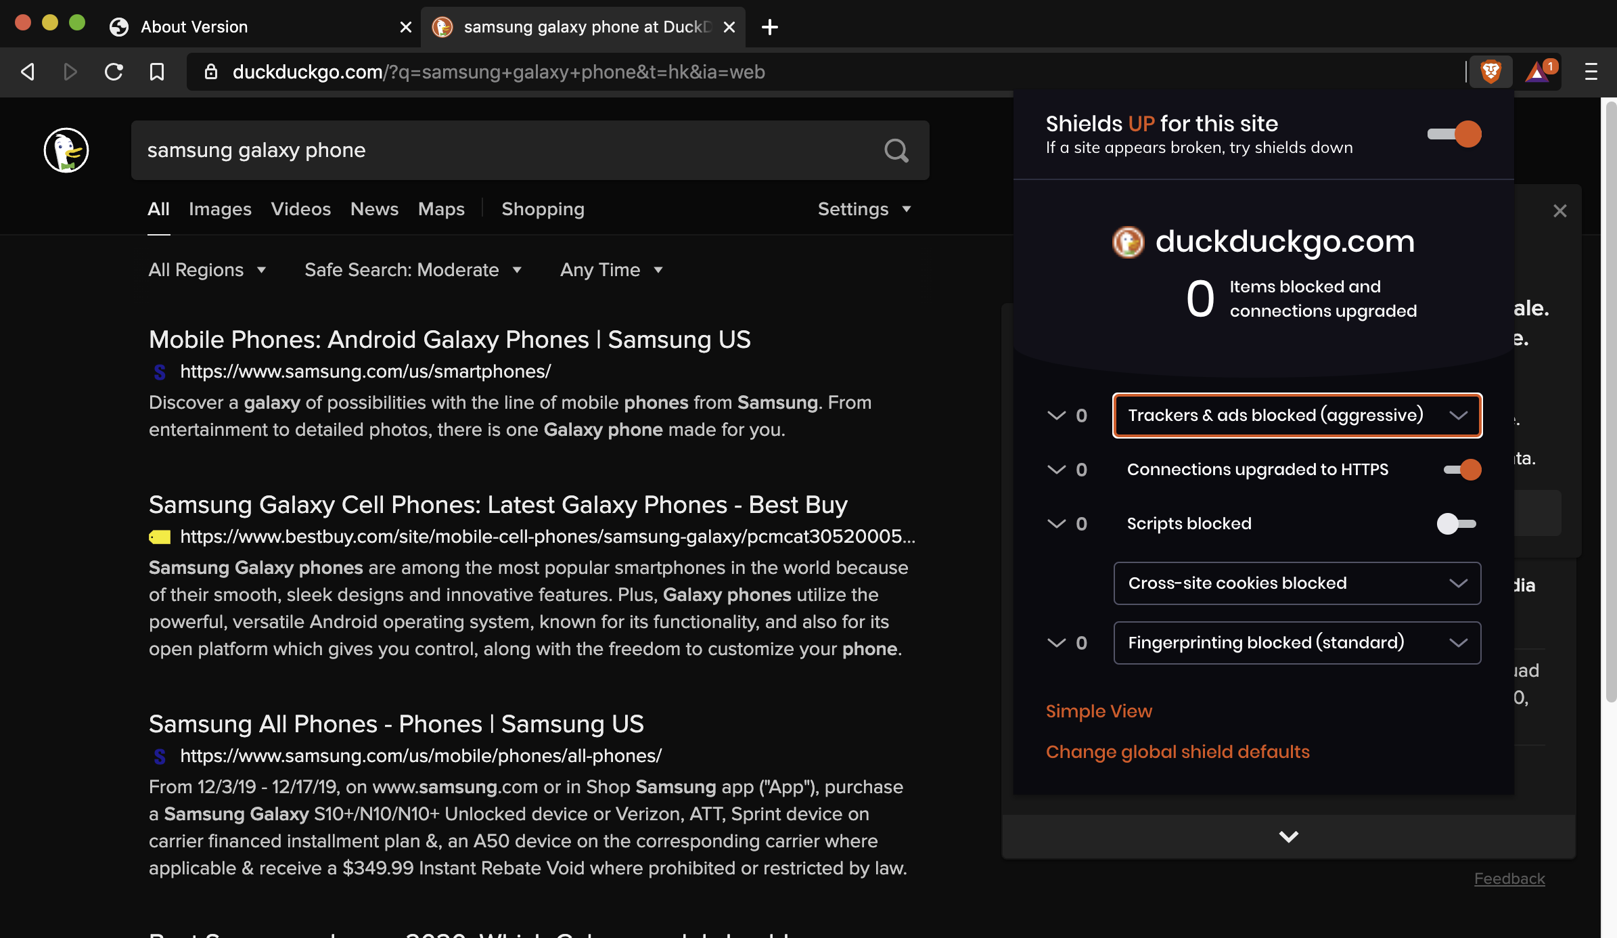
Task: Close the sidebar module with X
Action: 1560,211
